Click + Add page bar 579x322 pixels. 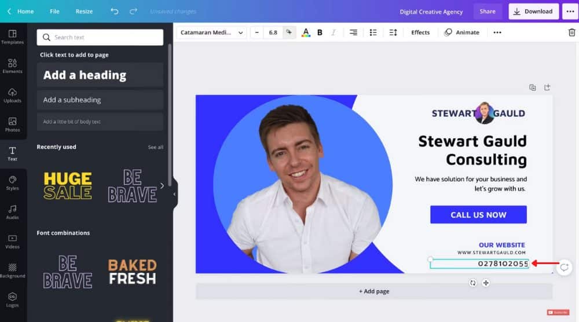tap(374, 291)
